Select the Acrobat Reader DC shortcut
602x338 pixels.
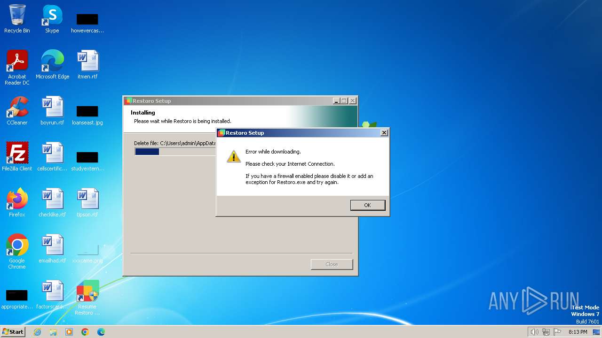[x=17, y=68]
